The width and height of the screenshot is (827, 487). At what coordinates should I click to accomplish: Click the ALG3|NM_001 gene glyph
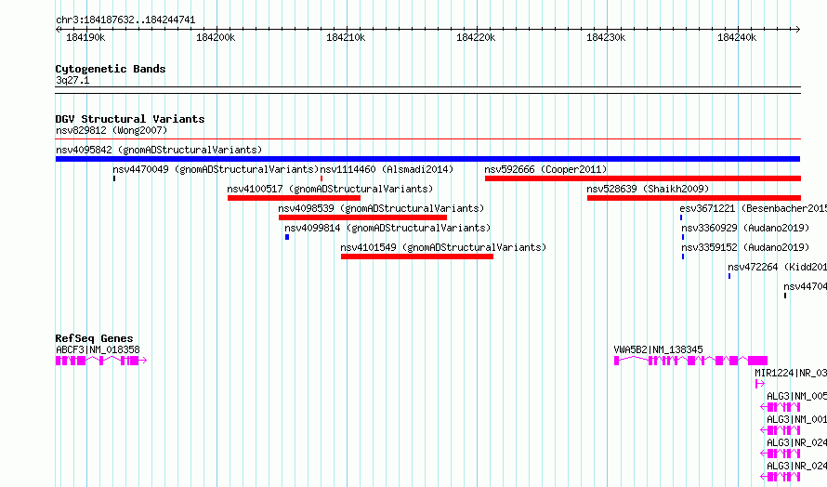780,430
